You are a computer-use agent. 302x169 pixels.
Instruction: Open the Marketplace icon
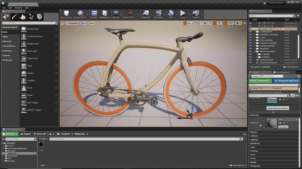coord(105,14)
